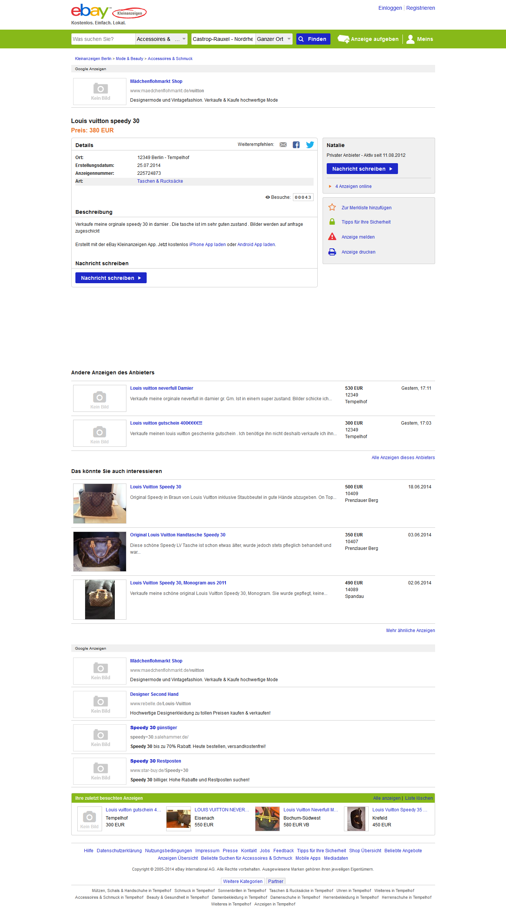The height and width of the screenshot is (919, 506).
Task: Click the Anzeige aufgeben megaphone icon
Action: [x=343, y=39]
